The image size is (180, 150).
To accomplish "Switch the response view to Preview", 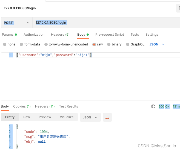I will click(x=45, y=117).
